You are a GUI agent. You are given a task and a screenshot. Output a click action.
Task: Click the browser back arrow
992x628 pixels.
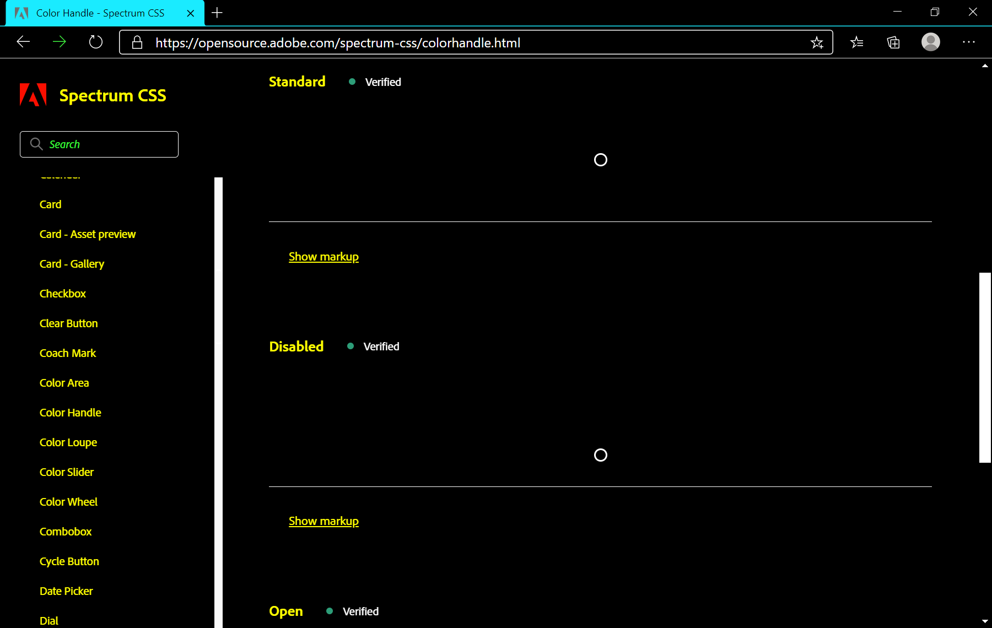[23, 42]
